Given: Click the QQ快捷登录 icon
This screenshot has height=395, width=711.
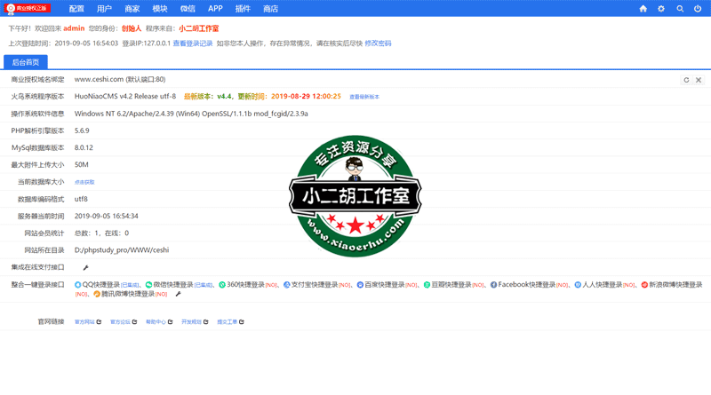Looking at the screenshot, I should pos(78,285).
